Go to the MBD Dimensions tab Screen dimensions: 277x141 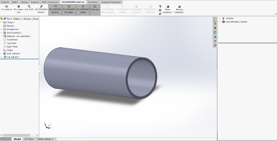(50, 2)
